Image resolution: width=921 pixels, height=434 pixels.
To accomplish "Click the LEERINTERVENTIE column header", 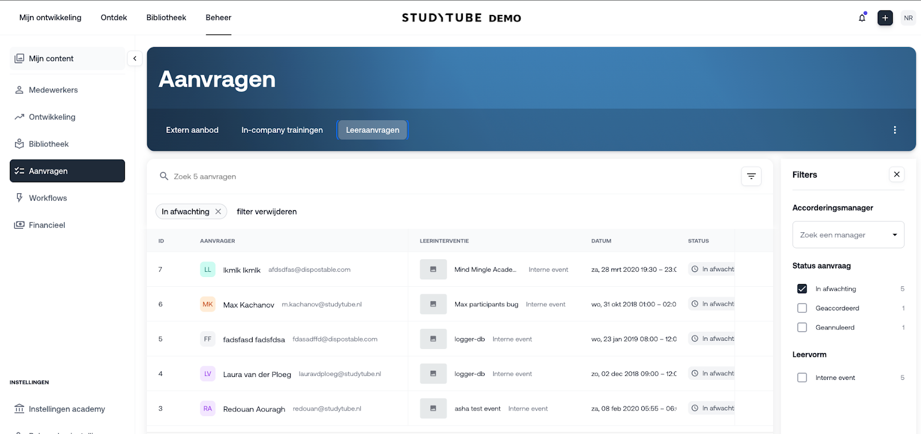I will tap(444, 241).
